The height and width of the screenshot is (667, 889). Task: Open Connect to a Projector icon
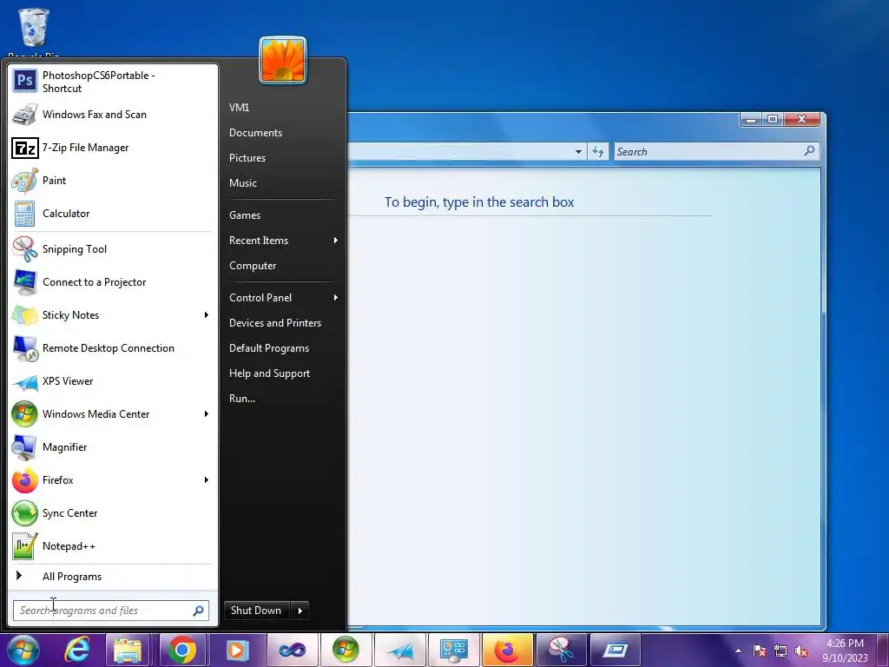(25, 282)
